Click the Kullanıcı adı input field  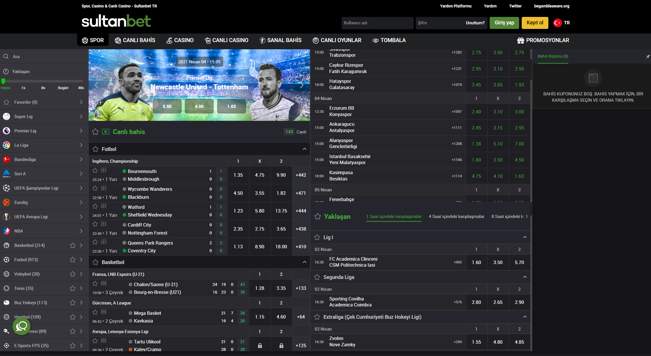coord(377,23)
